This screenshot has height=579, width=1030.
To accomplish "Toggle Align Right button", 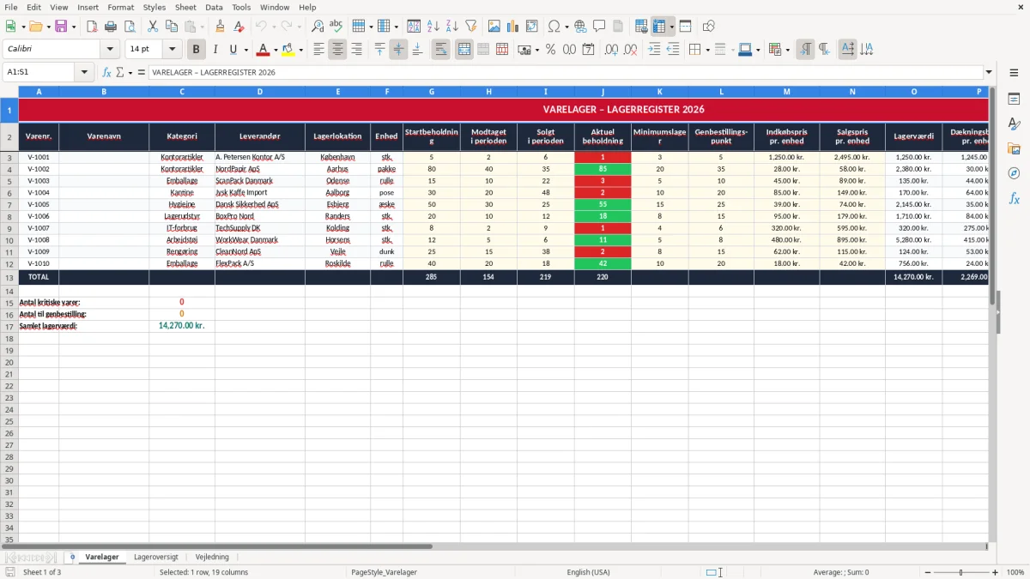I will 356,50.
